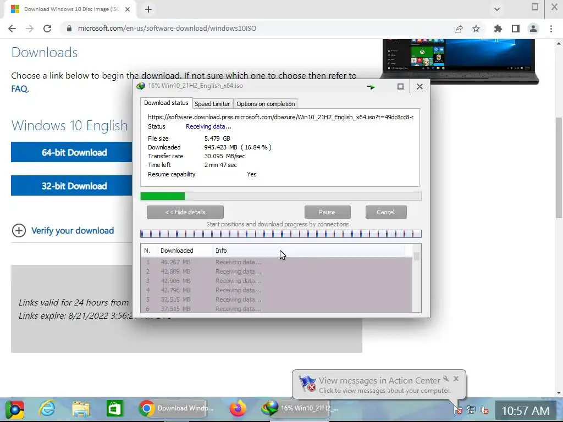Bookmark this page with the star icon
Viewport: 563px width, 422px height.
[476, 29]
